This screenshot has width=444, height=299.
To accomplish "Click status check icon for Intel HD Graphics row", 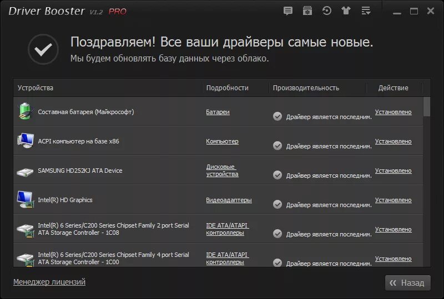I will [277, 204].
